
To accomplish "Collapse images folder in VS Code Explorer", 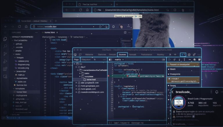I will click(15, 58).
